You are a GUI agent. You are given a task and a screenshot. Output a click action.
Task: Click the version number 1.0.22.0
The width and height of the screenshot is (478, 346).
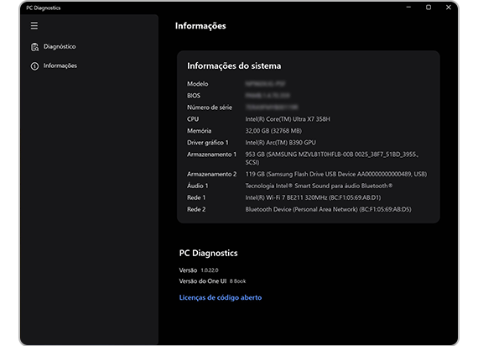click(x=210, y=270)
